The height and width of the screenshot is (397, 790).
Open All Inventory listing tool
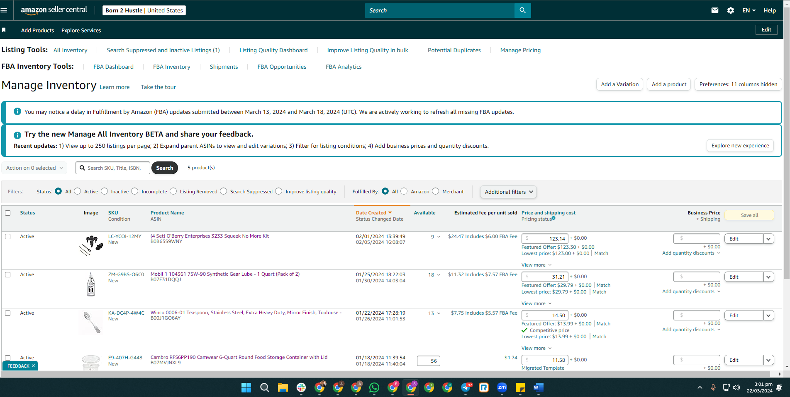pos(71,50)
